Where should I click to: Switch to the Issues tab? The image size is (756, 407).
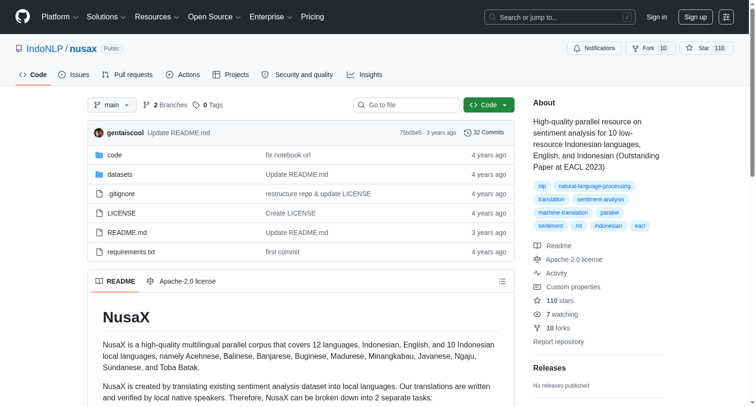(x=74, y=75)
